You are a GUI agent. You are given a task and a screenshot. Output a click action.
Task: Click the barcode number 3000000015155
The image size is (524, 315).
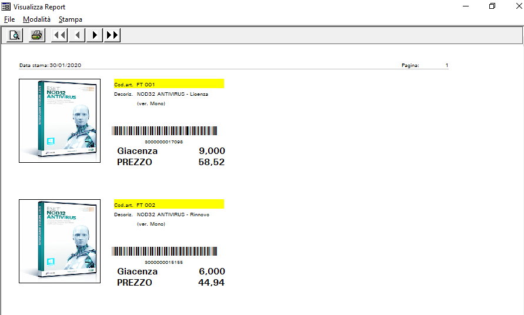click(x=163, y=263)
